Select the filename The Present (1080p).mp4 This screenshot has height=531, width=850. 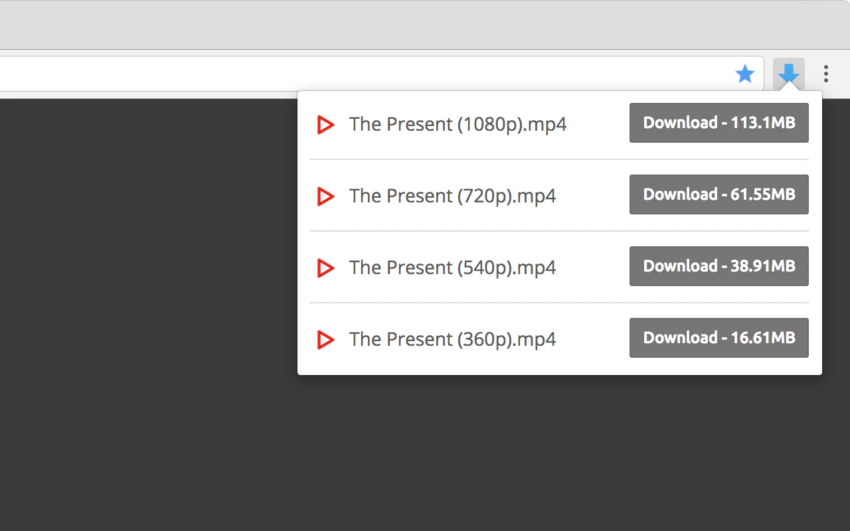coord(458,124)
